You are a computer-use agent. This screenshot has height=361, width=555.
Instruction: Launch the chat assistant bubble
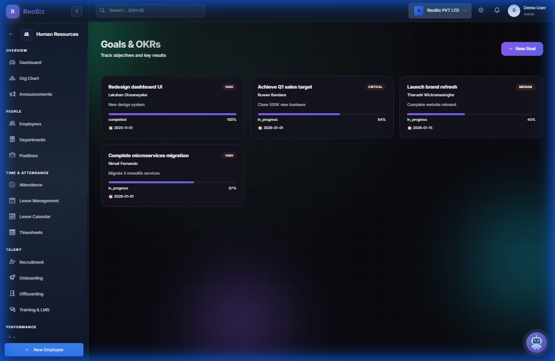[536, 342]
